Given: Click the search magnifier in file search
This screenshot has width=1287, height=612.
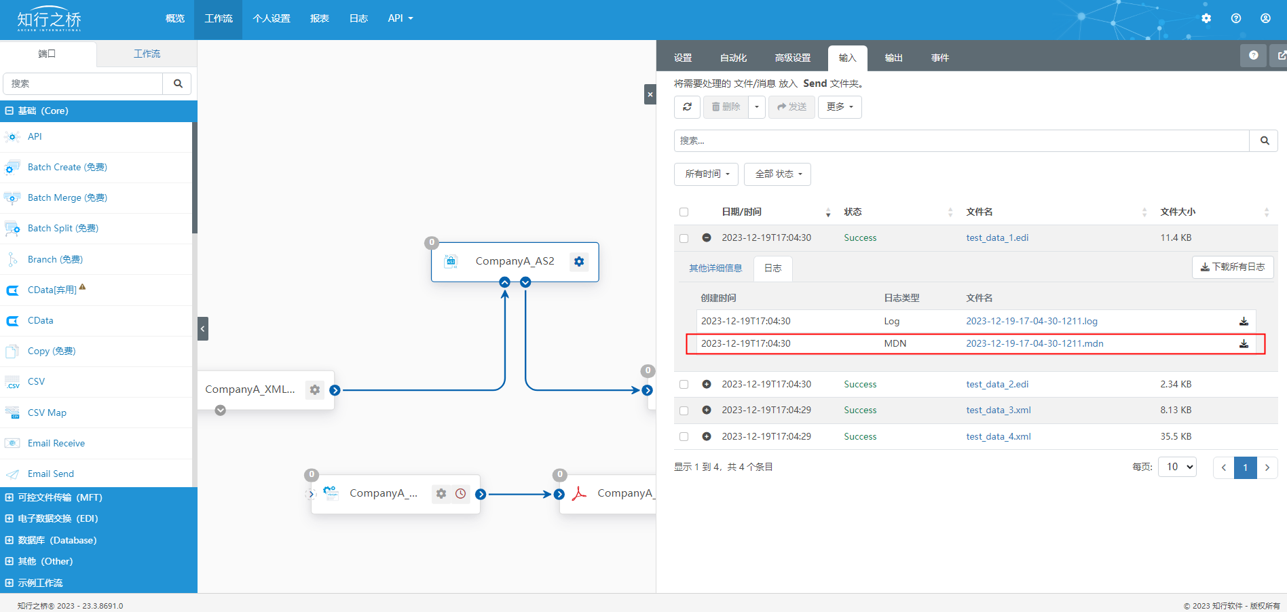Looking at the screenshot, I should [x=1264, y=140].
